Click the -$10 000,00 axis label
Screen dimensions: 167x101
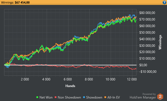tap(148, 72)
